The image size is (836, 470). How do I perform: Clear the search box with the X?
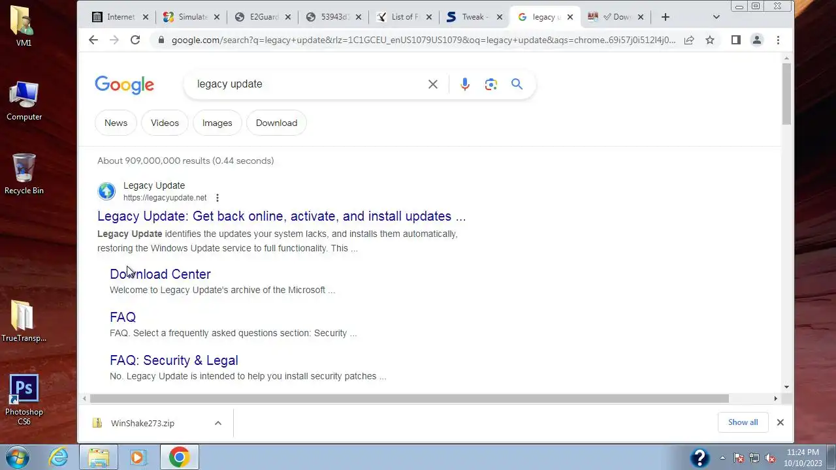[433, 84]
